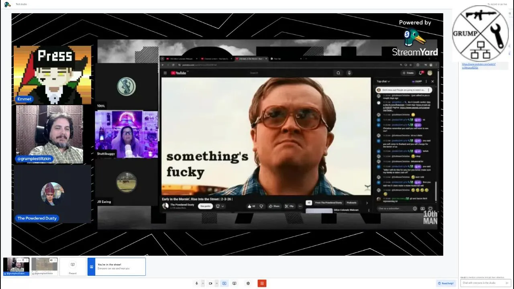This screenshot has width=514, height=289.
Task: Click the You're in the show banner
Action: 116,267
